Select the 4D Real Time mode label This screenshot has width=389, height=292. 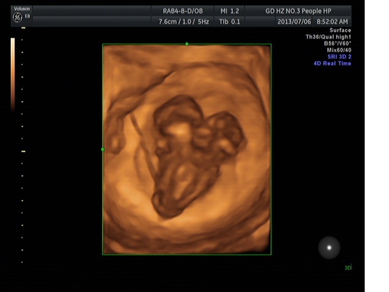pyautogui.click(x=332, y=63)
